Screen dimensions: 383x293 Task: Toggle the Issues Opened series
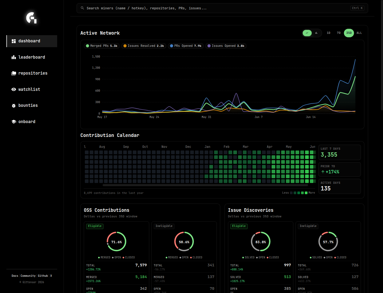226,46
